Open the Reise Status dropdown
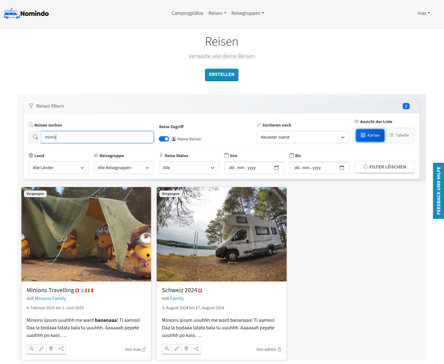Viewport: 444px width, 364px height. pyautogui.click(x=189, y=168)
